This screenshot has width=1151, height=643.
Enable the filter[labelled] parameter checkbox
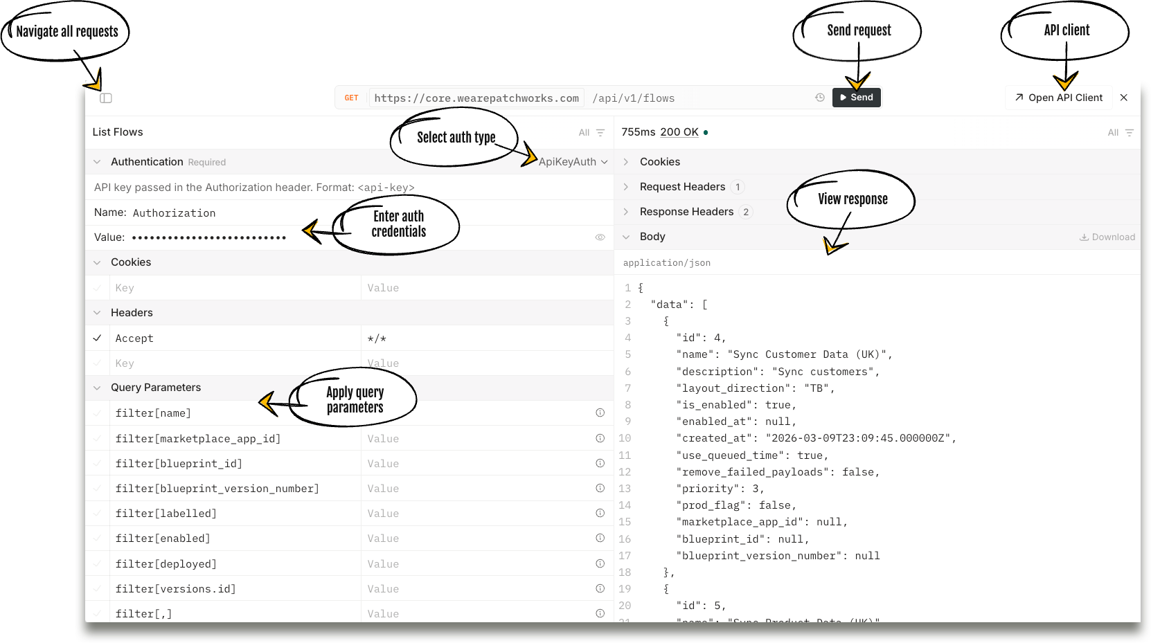click(98, 514)
